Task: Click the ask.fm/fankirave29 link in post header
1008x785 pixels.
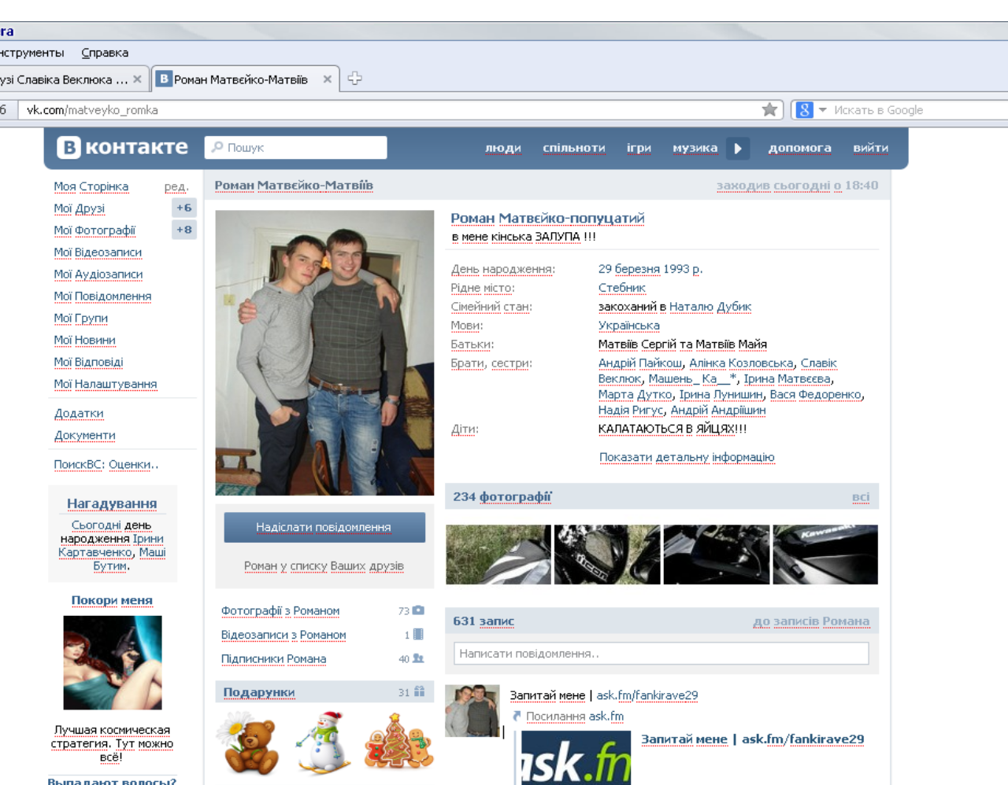Action: tap(647, 695)
